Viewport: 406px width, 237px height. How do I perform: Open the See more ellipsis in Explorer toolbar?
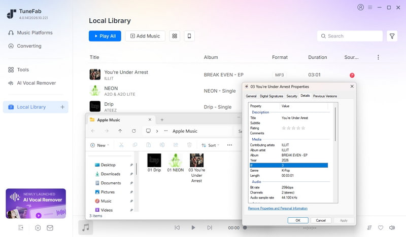pyautogui.click(x=229, y=145)
